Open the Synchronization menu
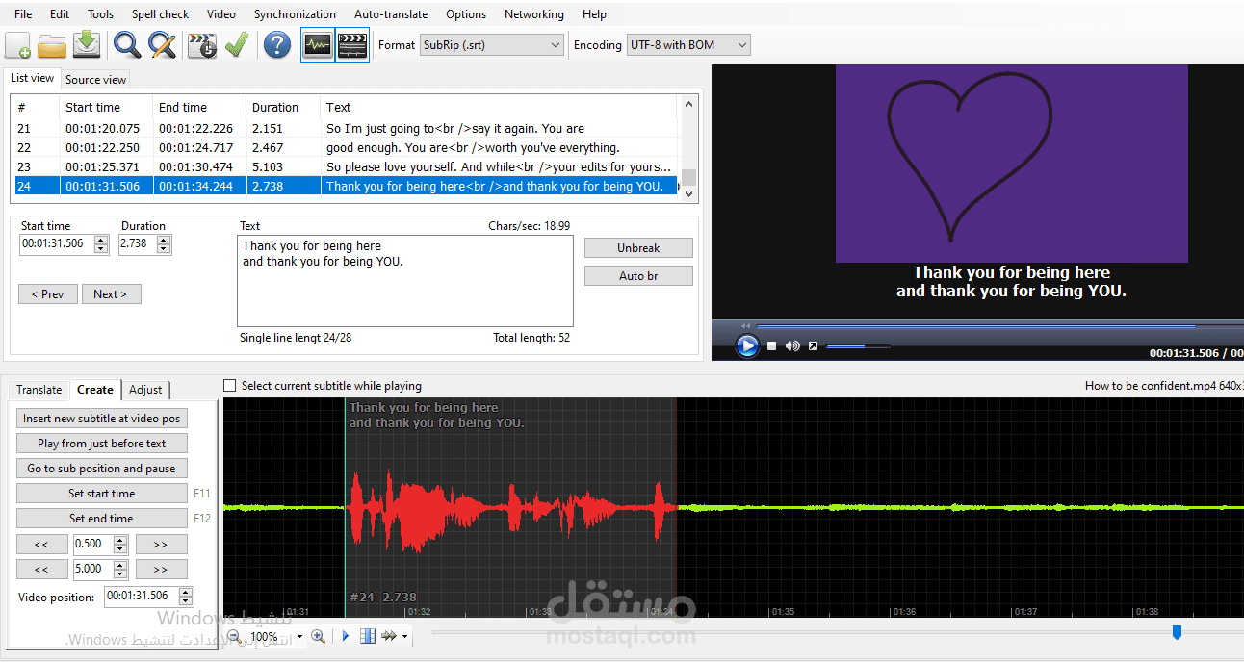 (295, 13)
